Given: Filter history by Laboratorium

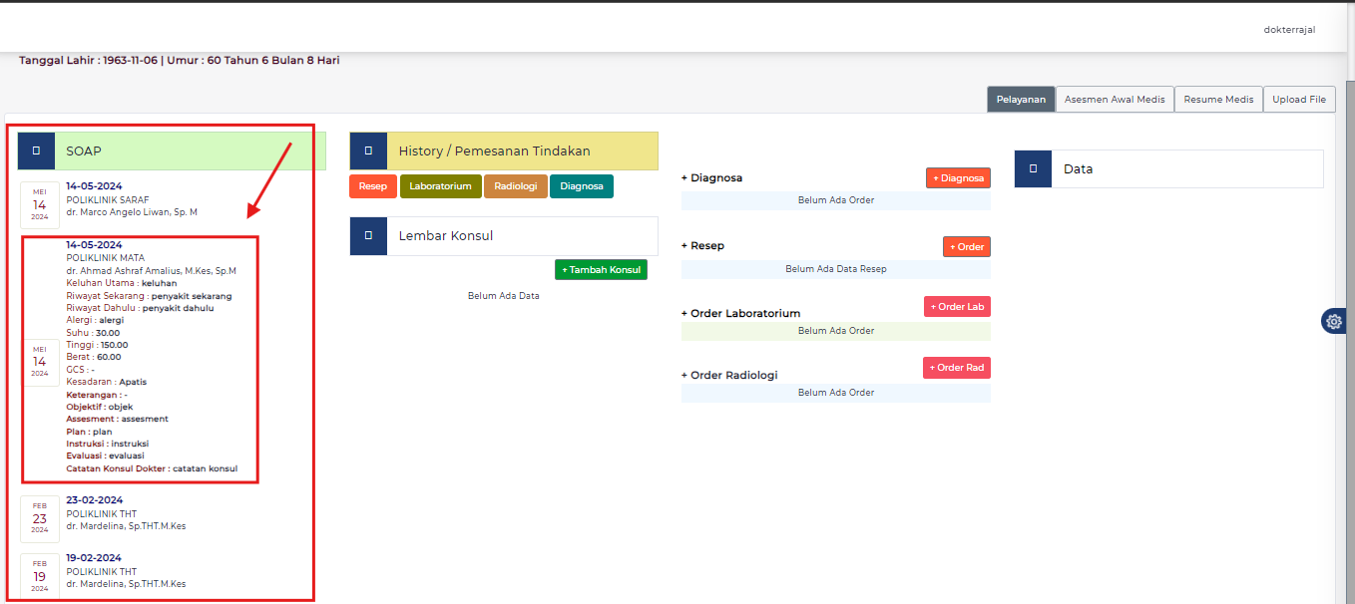Looking at the screenshot, I should coord(440,185).
